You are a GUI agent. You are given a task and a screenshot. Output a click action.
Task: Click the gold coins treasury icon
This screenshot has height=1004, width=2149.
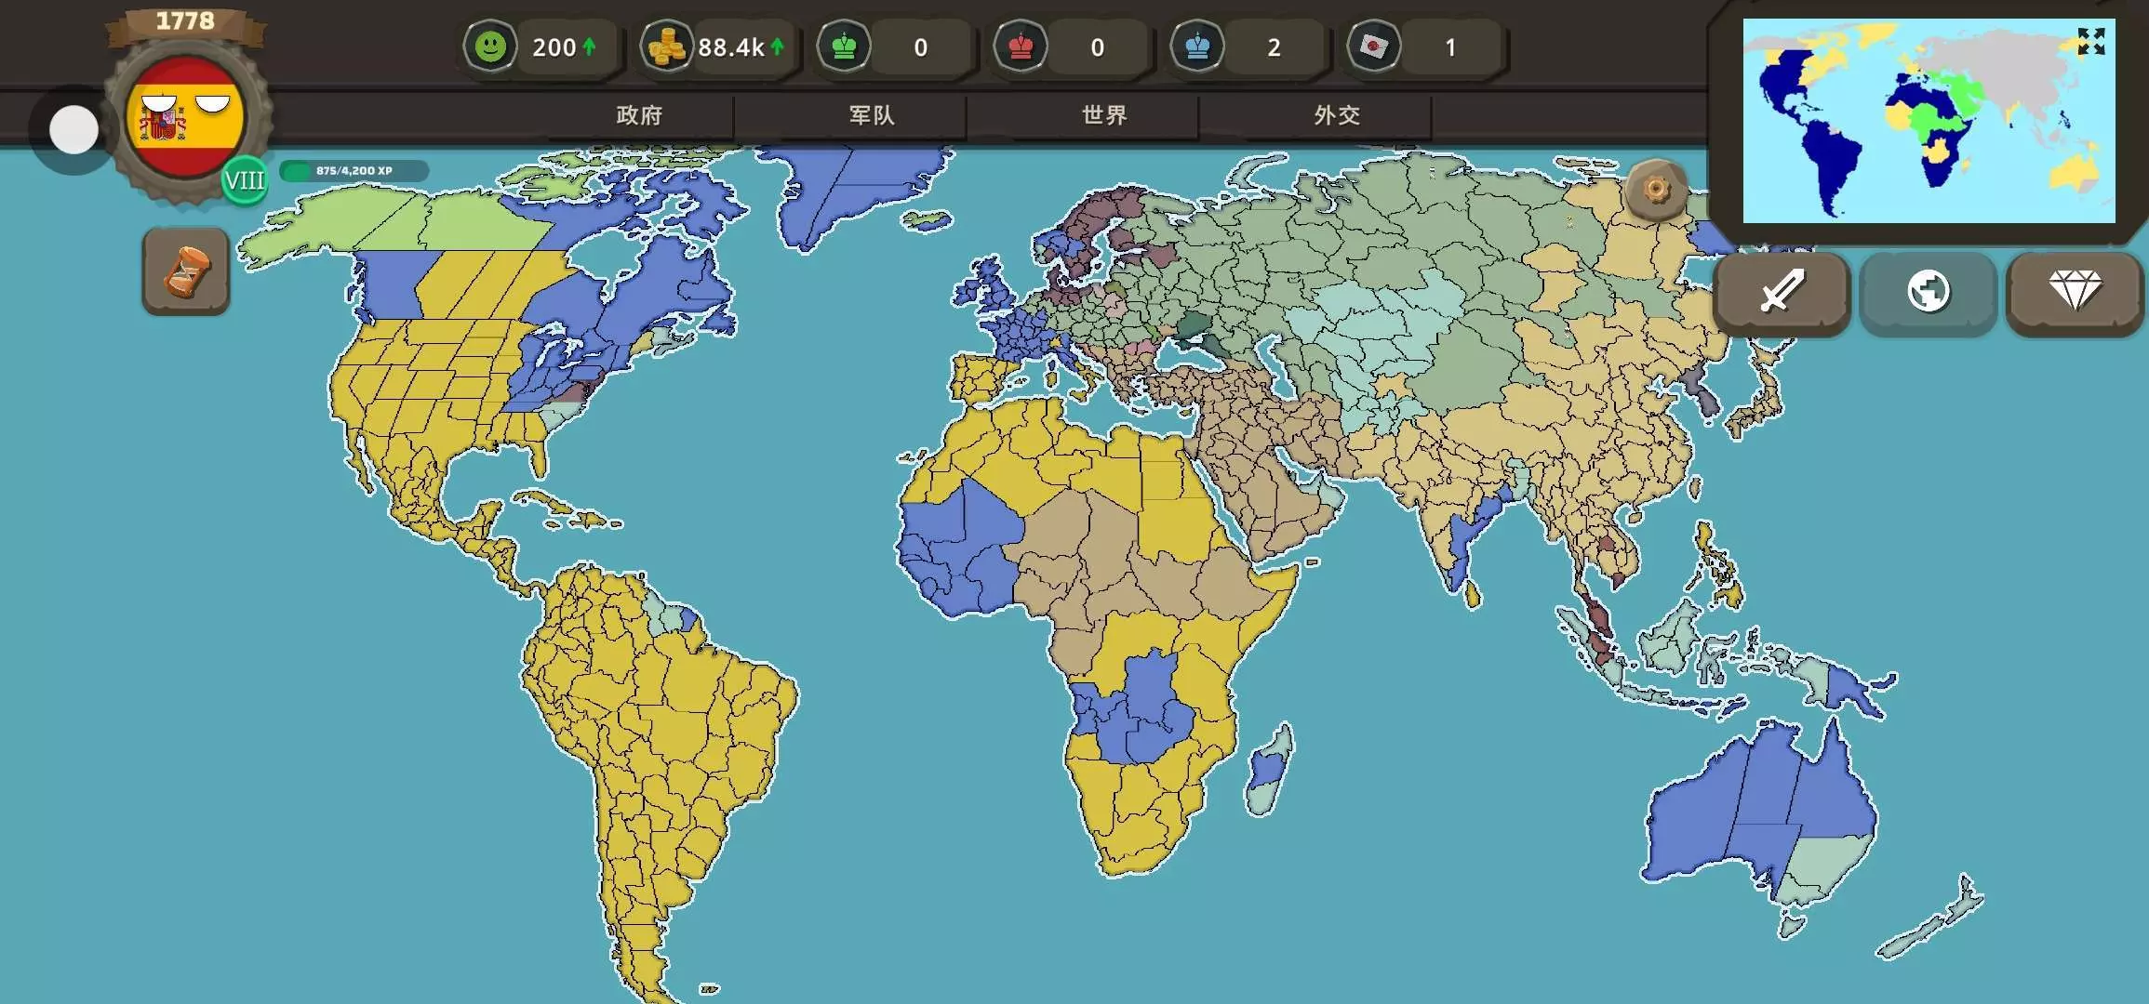(x=666, y=46)
